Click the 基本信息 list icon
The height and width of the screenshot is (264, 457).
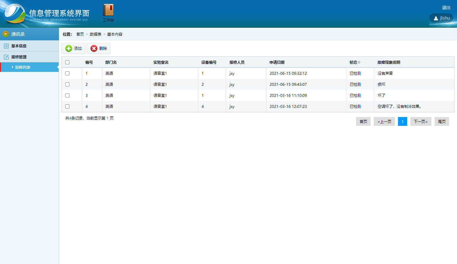tap(6, 46)
